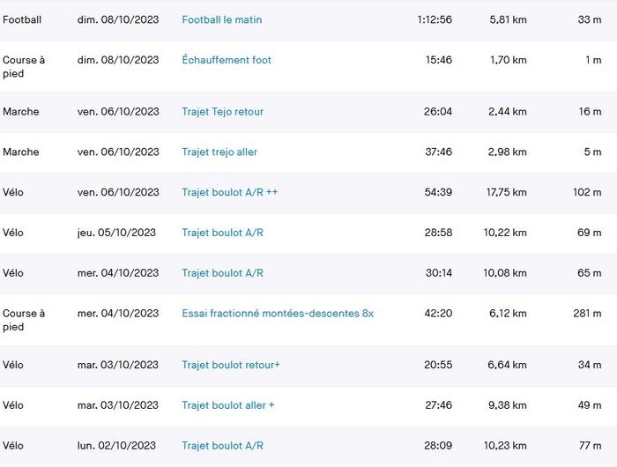Screen dimensions: 617x467
Task: Select the lun. 02/10/2023 date cell
Action: (116, 446)
